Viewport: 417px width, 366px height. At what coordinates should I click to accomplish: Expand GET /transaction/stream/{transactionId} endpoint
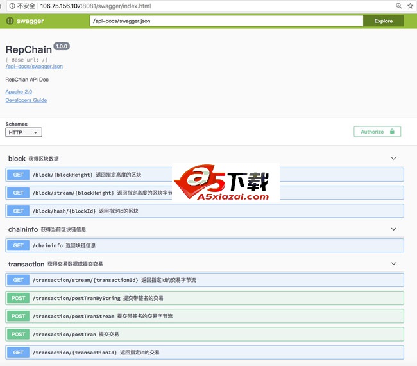coord(205,280)
